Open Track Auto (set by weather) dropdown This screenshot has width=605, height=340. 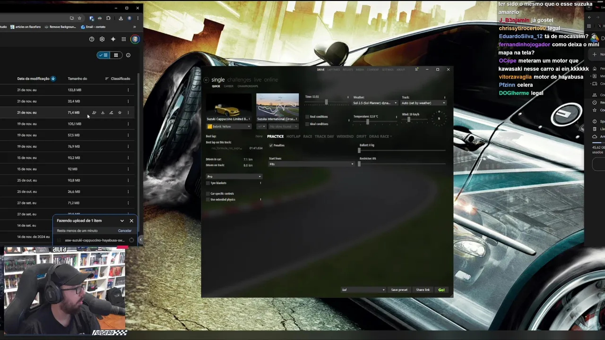[423, 103]
